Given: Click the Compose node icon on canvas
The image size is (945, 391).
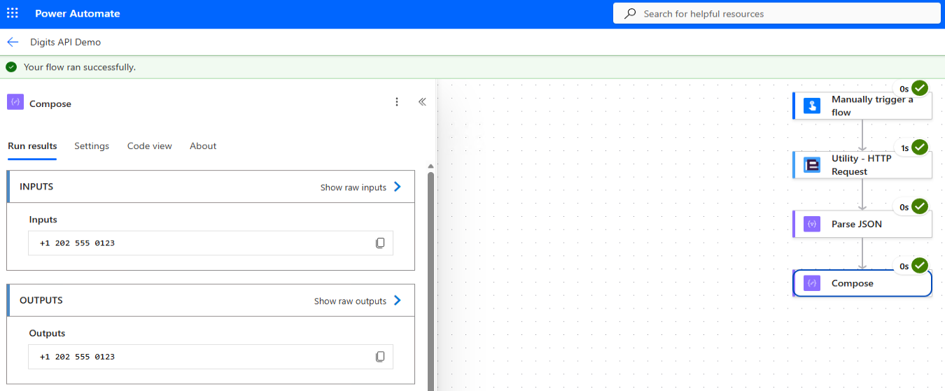Looking at the screenshot, I should (x=812, y=283).
